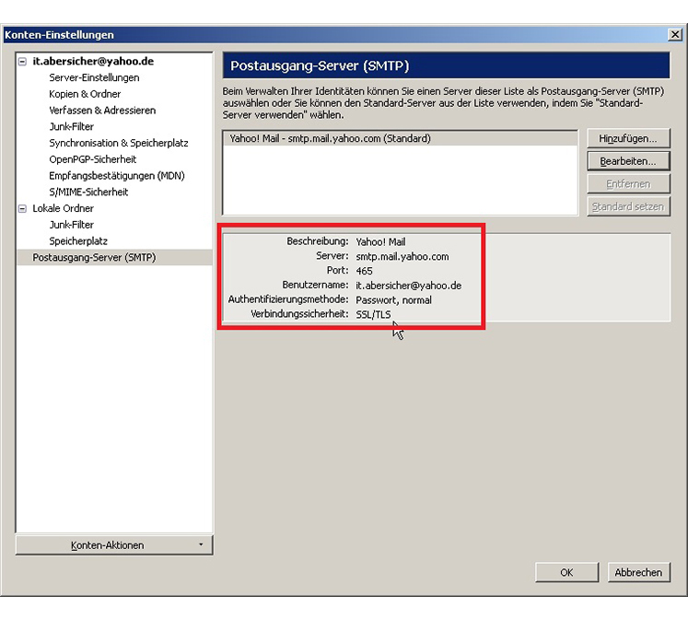The image size is (688, 620).
Task: Open Synchronisation & Speicherplatz settings
Action: point(119,144)
